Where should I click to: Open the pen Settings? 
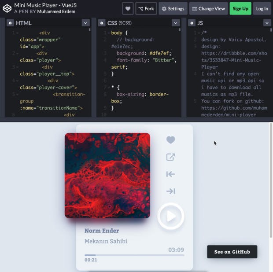[x=172, y=8]
